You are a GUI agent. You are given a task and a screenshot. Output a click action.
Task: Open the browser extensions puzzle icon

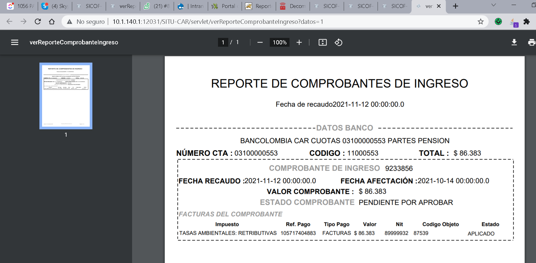tap(527, 21)
